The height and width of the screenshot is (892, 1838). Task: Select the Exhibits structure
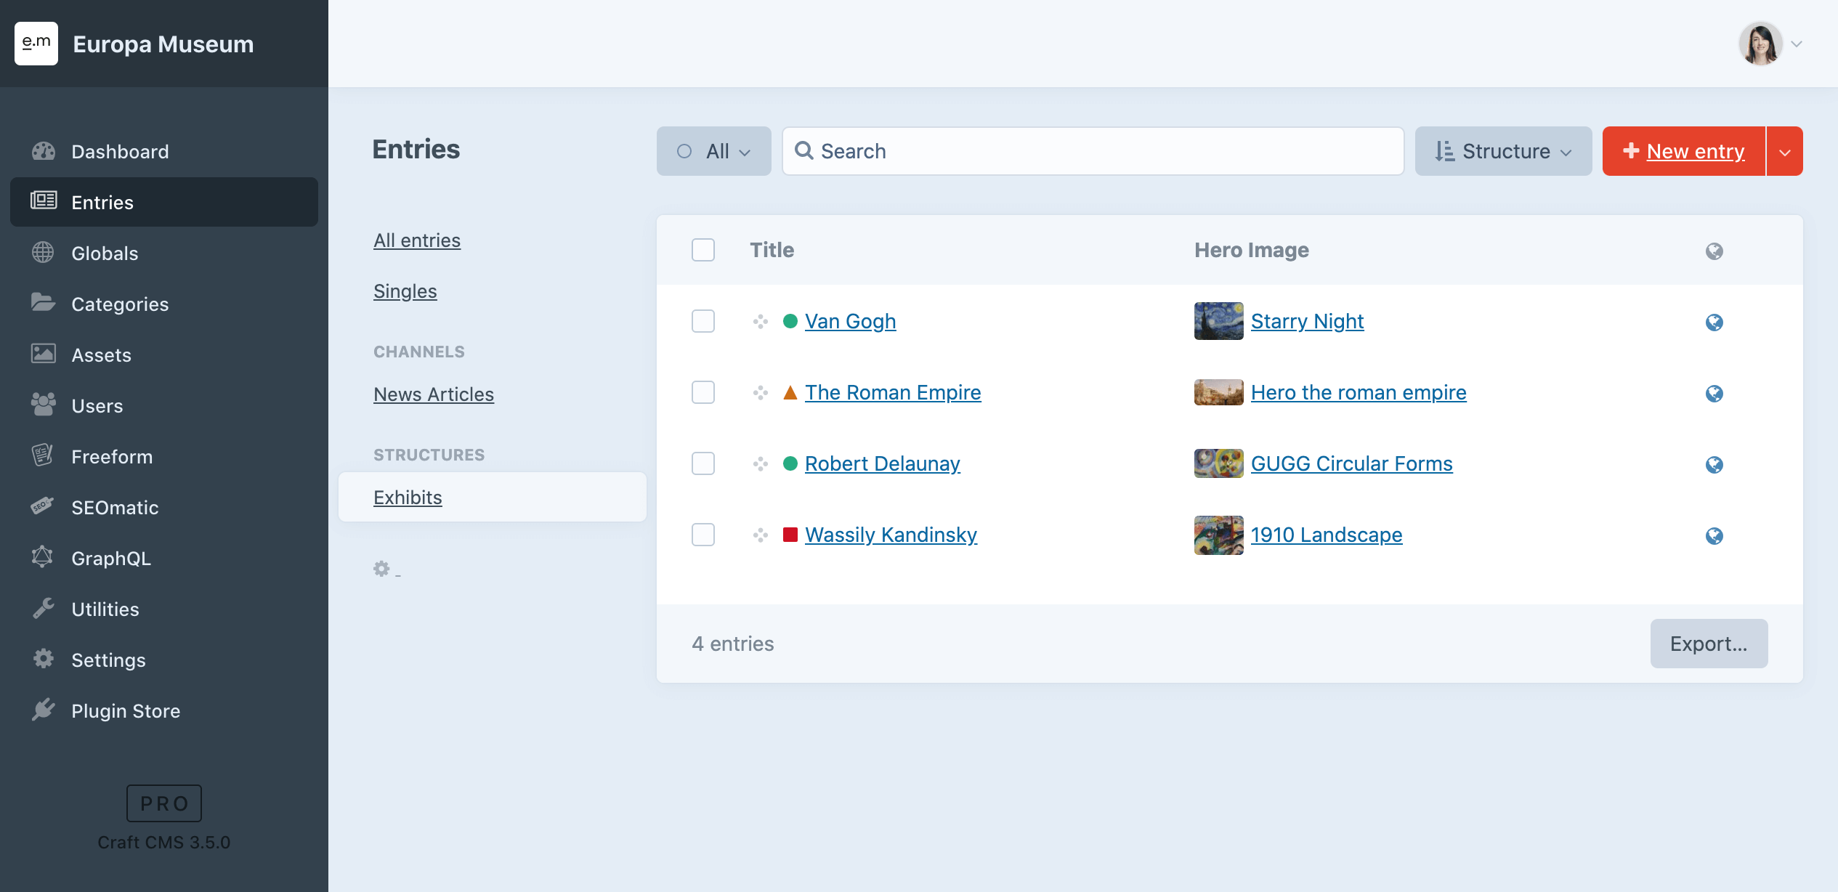[x=493, y=497]
